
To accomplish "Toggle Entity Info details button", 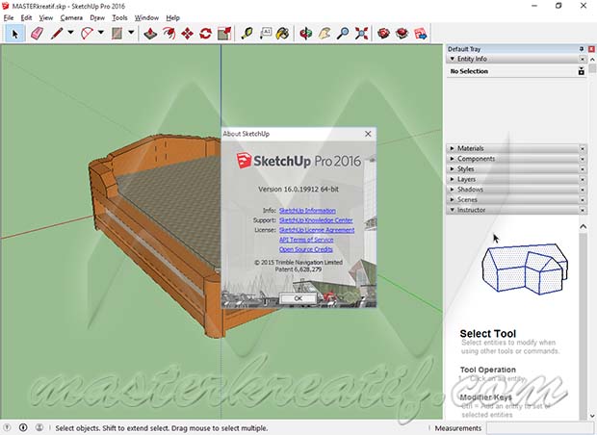I will [581, 71].
